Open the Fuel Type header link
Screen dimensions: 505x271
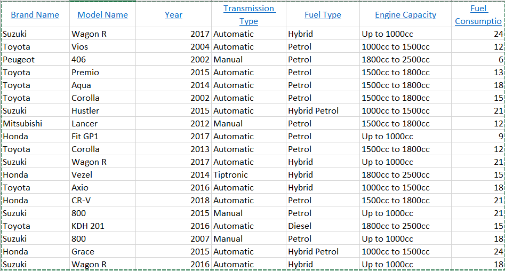(323, 15)
